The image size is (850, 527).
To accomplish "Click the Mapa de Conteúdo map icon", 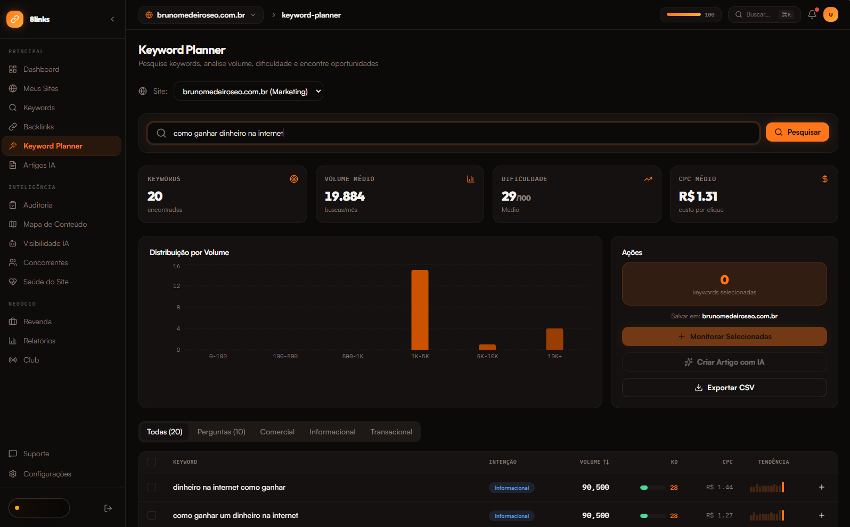I will [13, 224].
